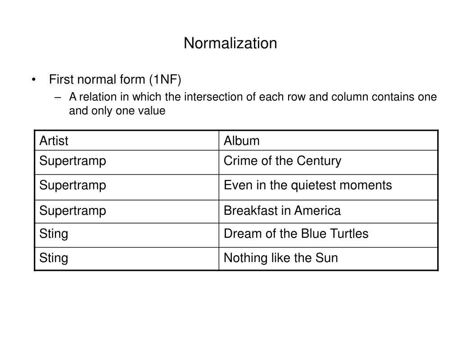
Task: Select the Nothing like the Sun cell
Action: coord(328,258)
